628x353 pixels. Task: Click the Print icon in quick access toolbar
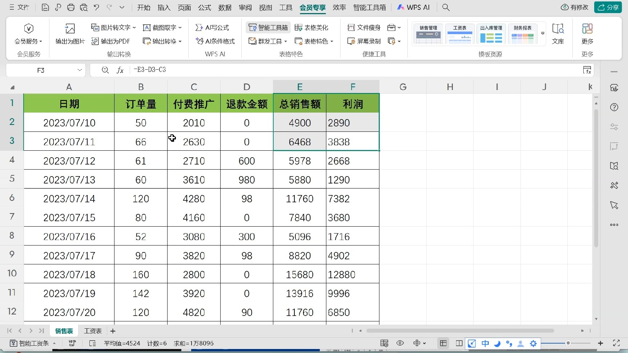(x=71, y=7)
